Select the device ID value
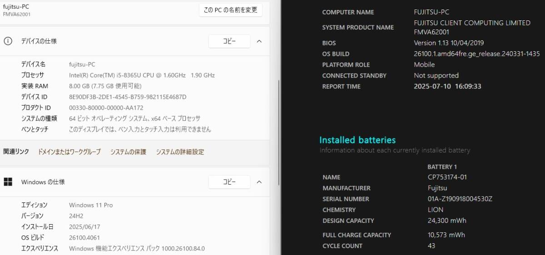 click(128, 97)
